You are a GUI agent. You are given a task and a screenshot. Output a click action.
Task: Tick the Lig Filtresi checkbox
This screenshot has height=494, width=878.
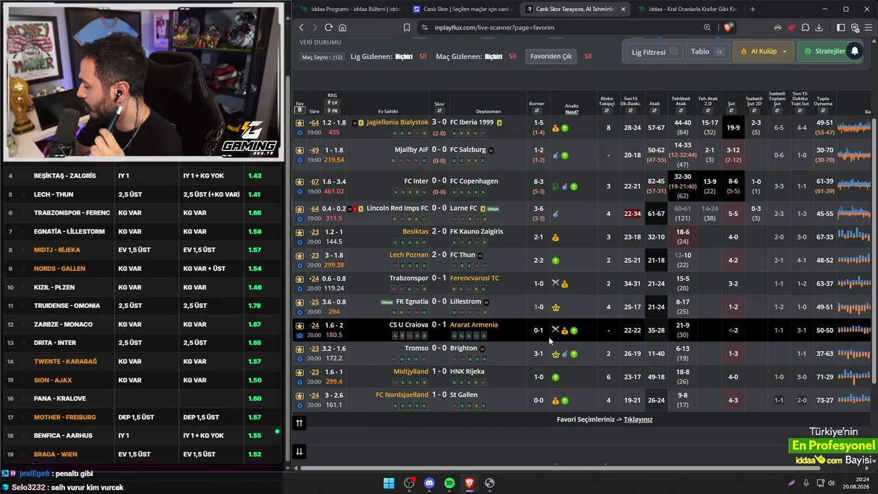674,51
